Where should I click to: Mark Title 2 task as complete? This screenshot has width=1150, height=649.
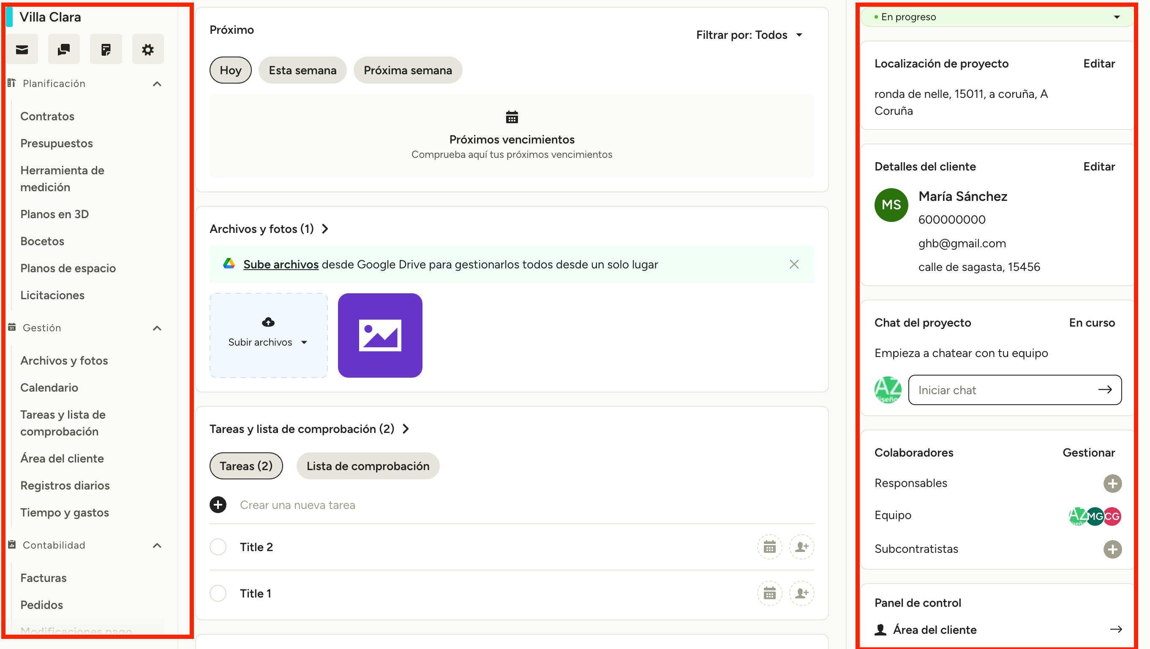[218, 547]
